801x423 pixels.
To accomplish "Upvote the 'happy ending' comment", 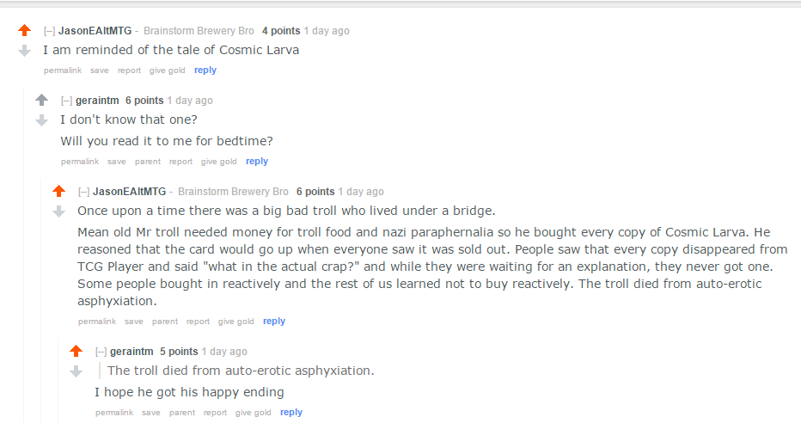I will click(x=76, y=351).
